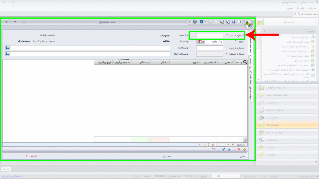The image size is (319, 179).
Task: Close the سند حسابداري tab with its X
Action: pos(295,14)
